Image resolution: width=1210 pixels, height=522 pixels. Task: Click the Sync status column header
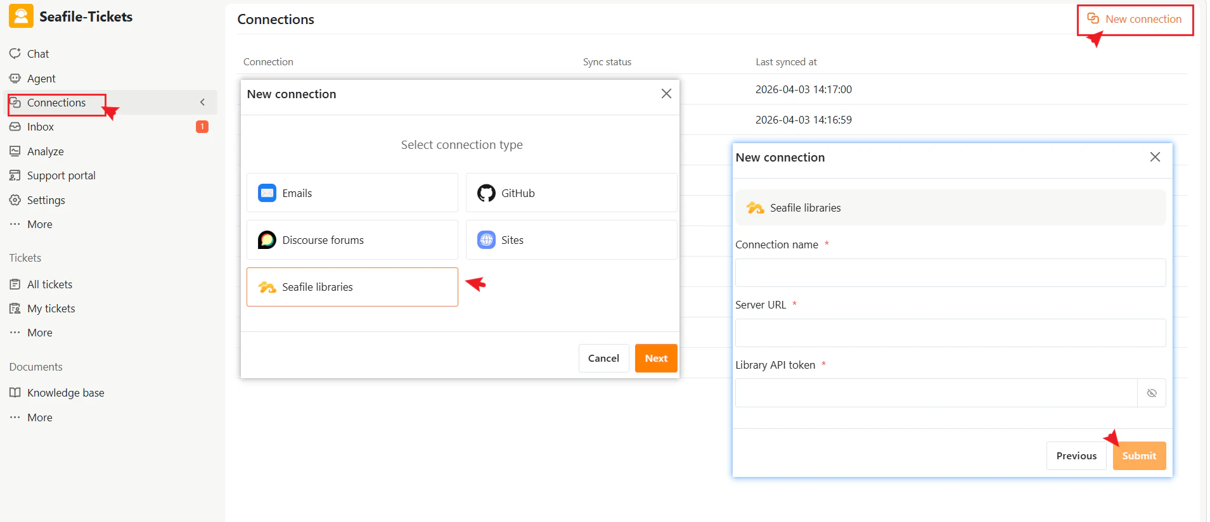pos(607,61)
